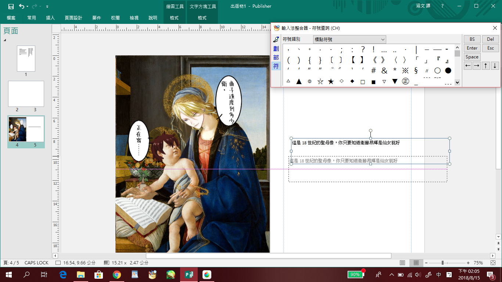Screen dimensions: 502x282
Task: Collapse the page navigation section triangle
Action: tap(5, 40)
